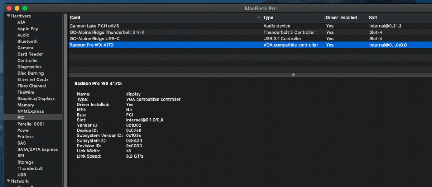Sort the table by Slot column
Viewport: 432px width, 187px height.
pyautogui.click(x=391, y=18)
